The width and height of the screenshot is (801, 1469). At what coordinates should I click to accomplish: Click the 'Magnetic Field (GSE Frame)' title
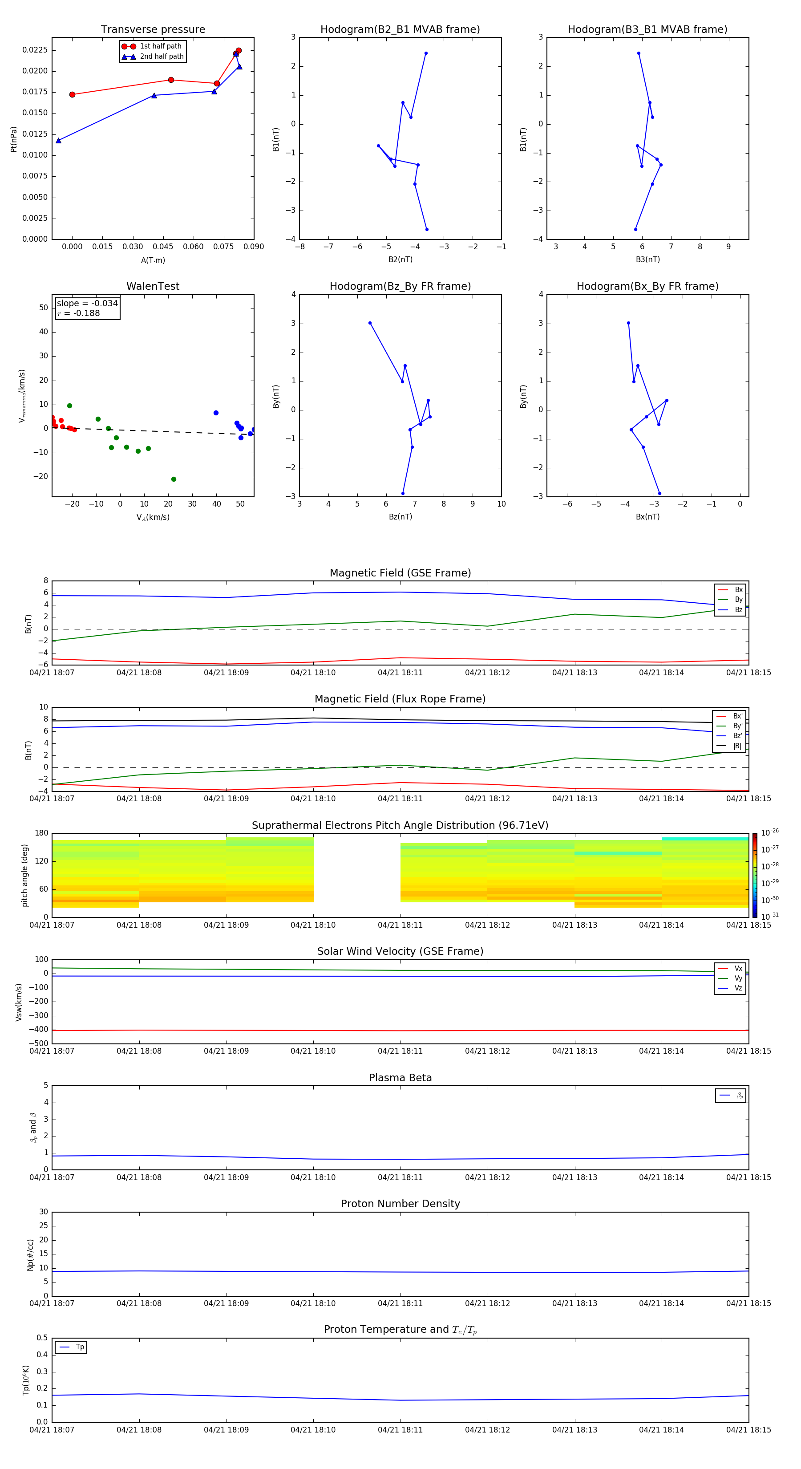pos(400,572)
